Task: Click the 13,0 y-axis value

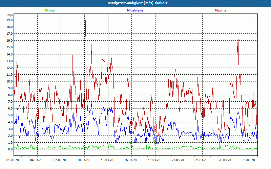Action: pyautogui.click(x=10, y=61)
